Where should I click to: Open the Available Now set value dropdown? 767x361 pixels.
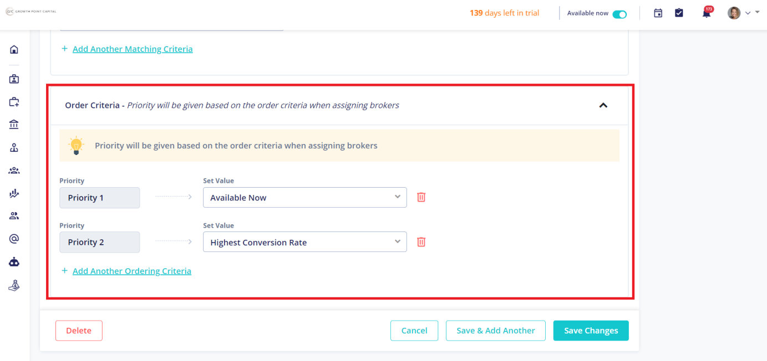coord(305,197)
